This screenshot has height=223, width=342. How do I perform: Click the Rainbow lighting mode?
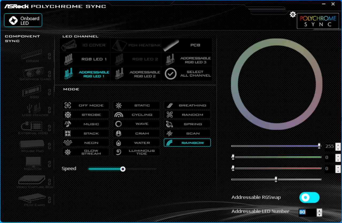point(187,143)
